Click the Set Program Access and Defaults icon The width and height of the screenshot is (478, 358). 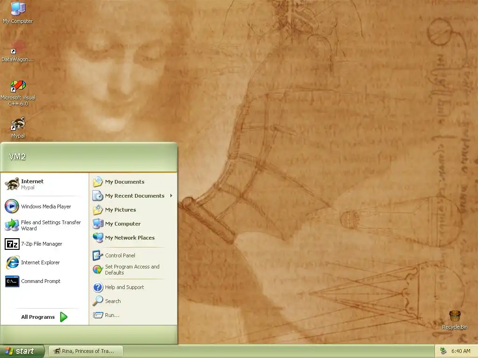[x=98, y=269]
